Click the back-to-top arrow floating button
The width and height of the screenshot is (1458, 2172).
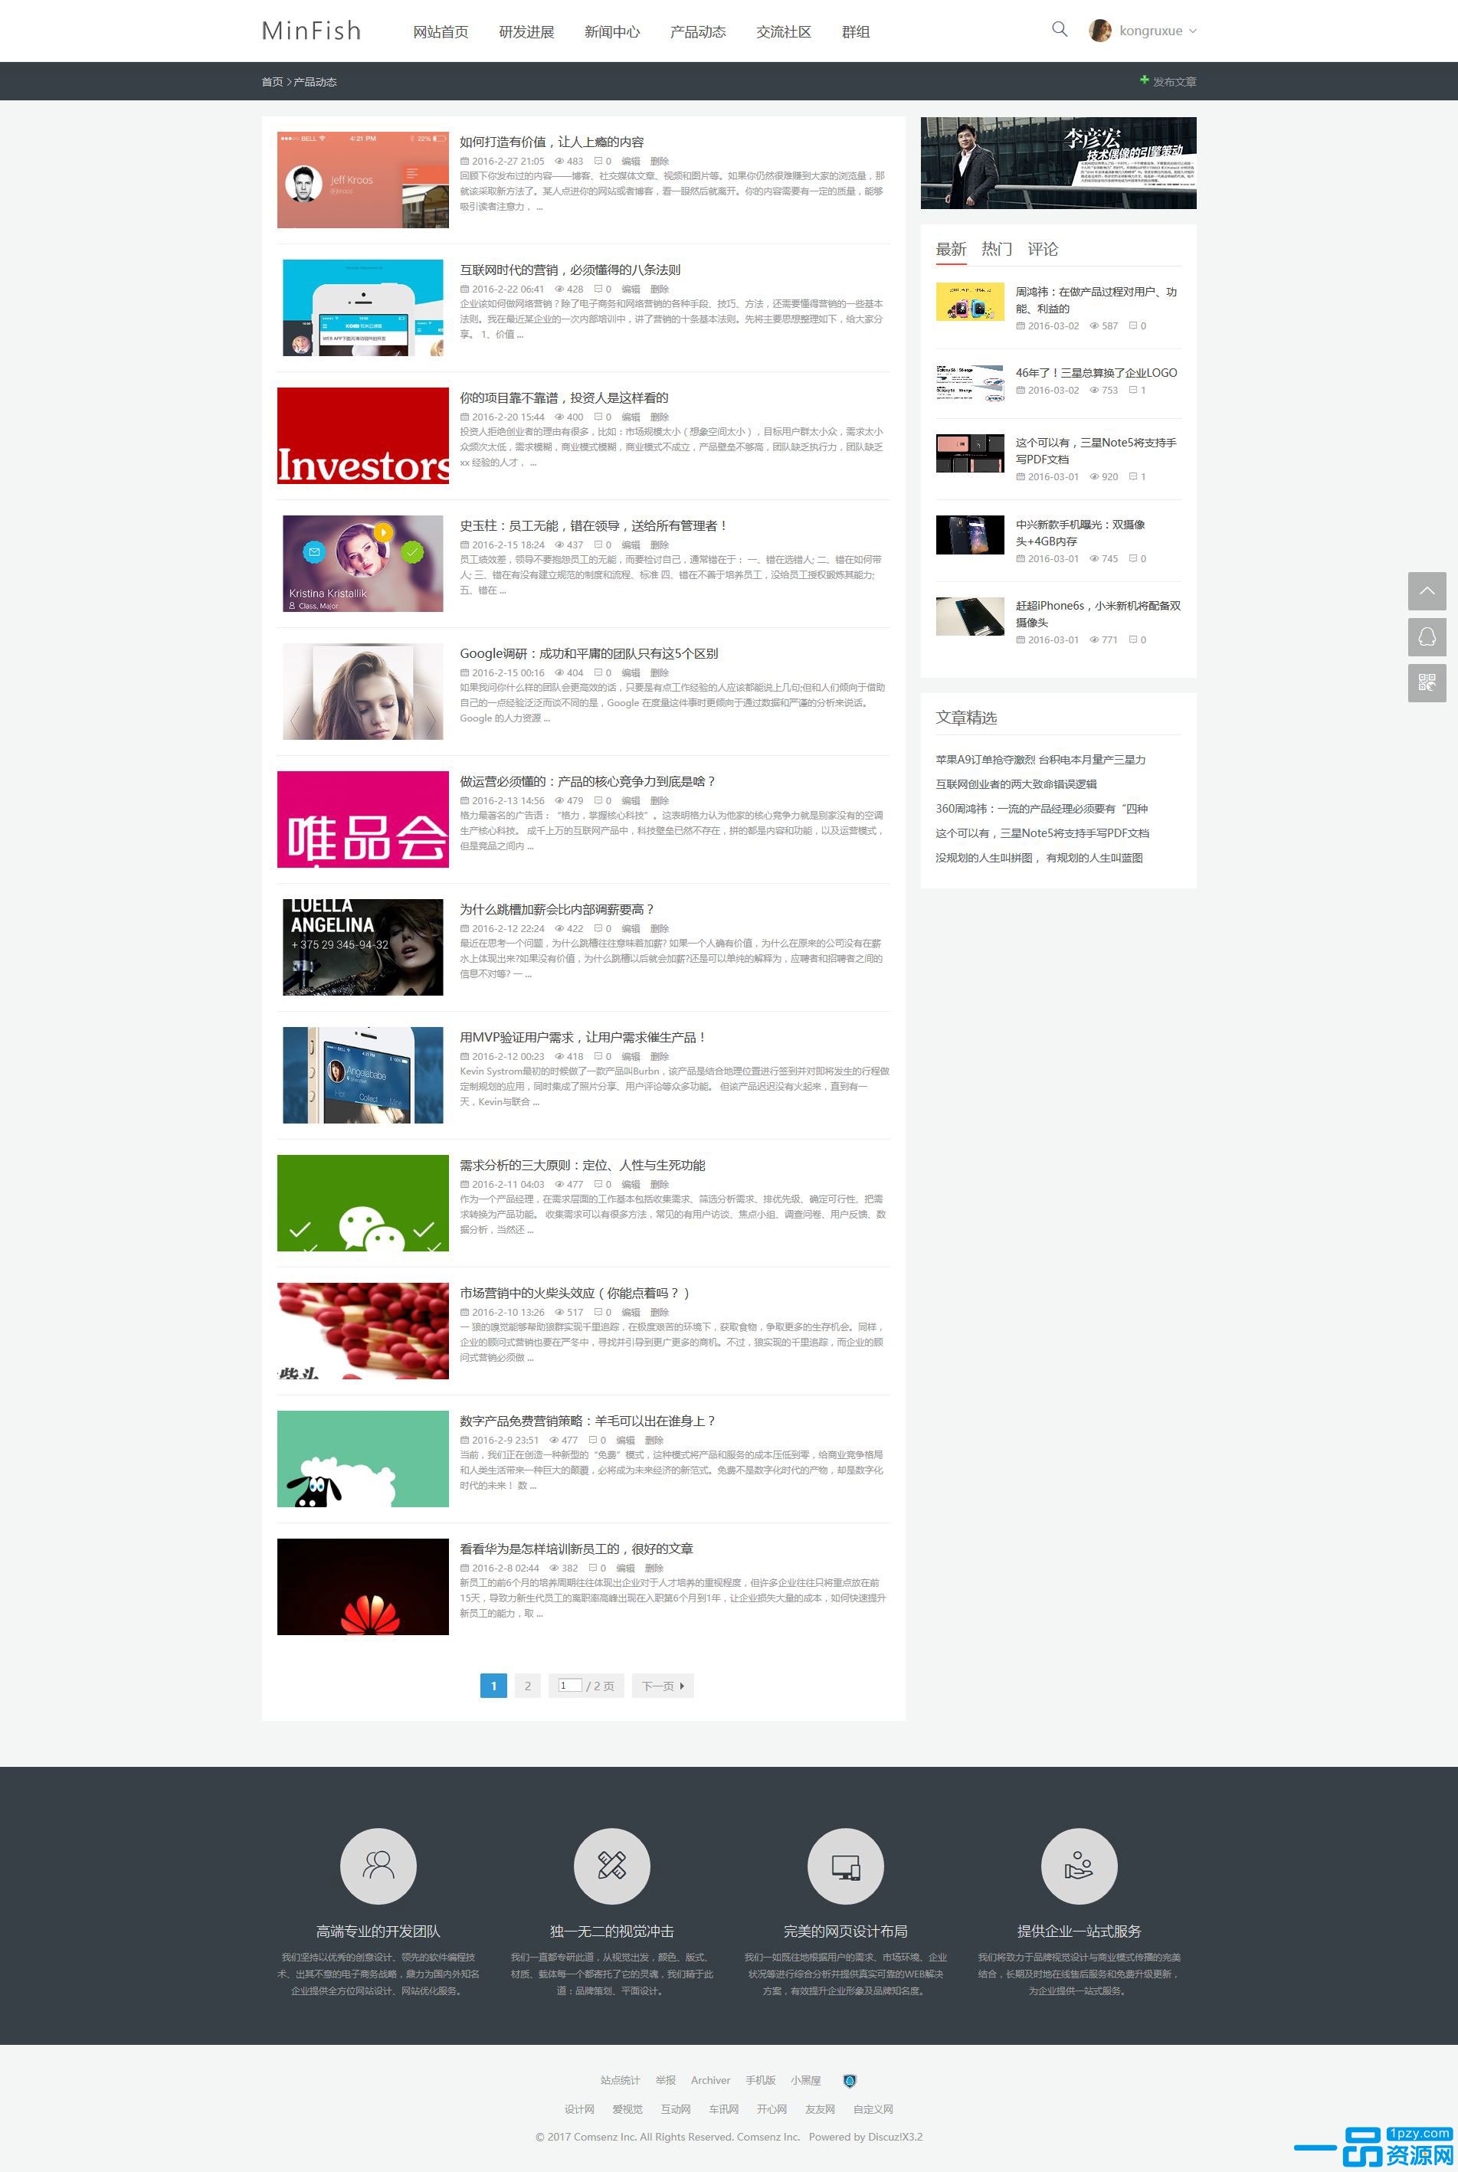click(1427, 591)
